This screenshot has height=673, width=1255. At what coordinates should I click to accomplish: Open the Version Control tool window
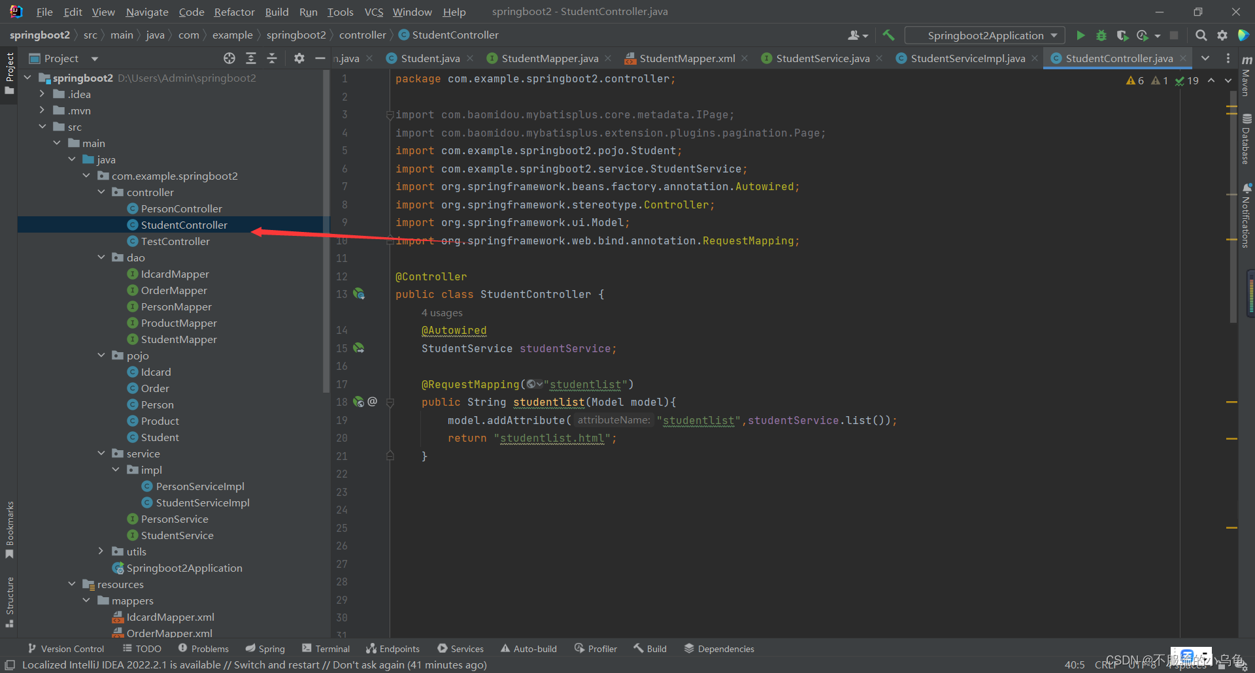tap(66, 649)
